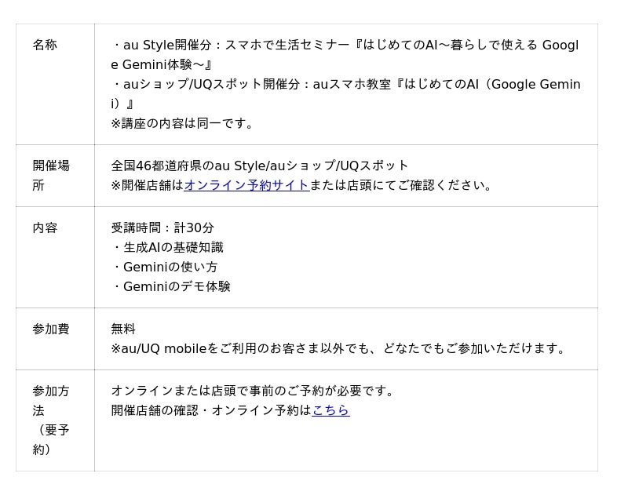Select the Geminiのデモ体験 bullet item
This screenshot has height=495, width=628.
click(x=170, y=287)
